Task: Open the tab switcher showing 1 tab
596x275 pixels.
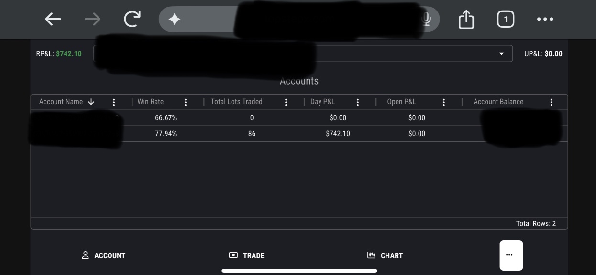Action: tap(506, 19)
